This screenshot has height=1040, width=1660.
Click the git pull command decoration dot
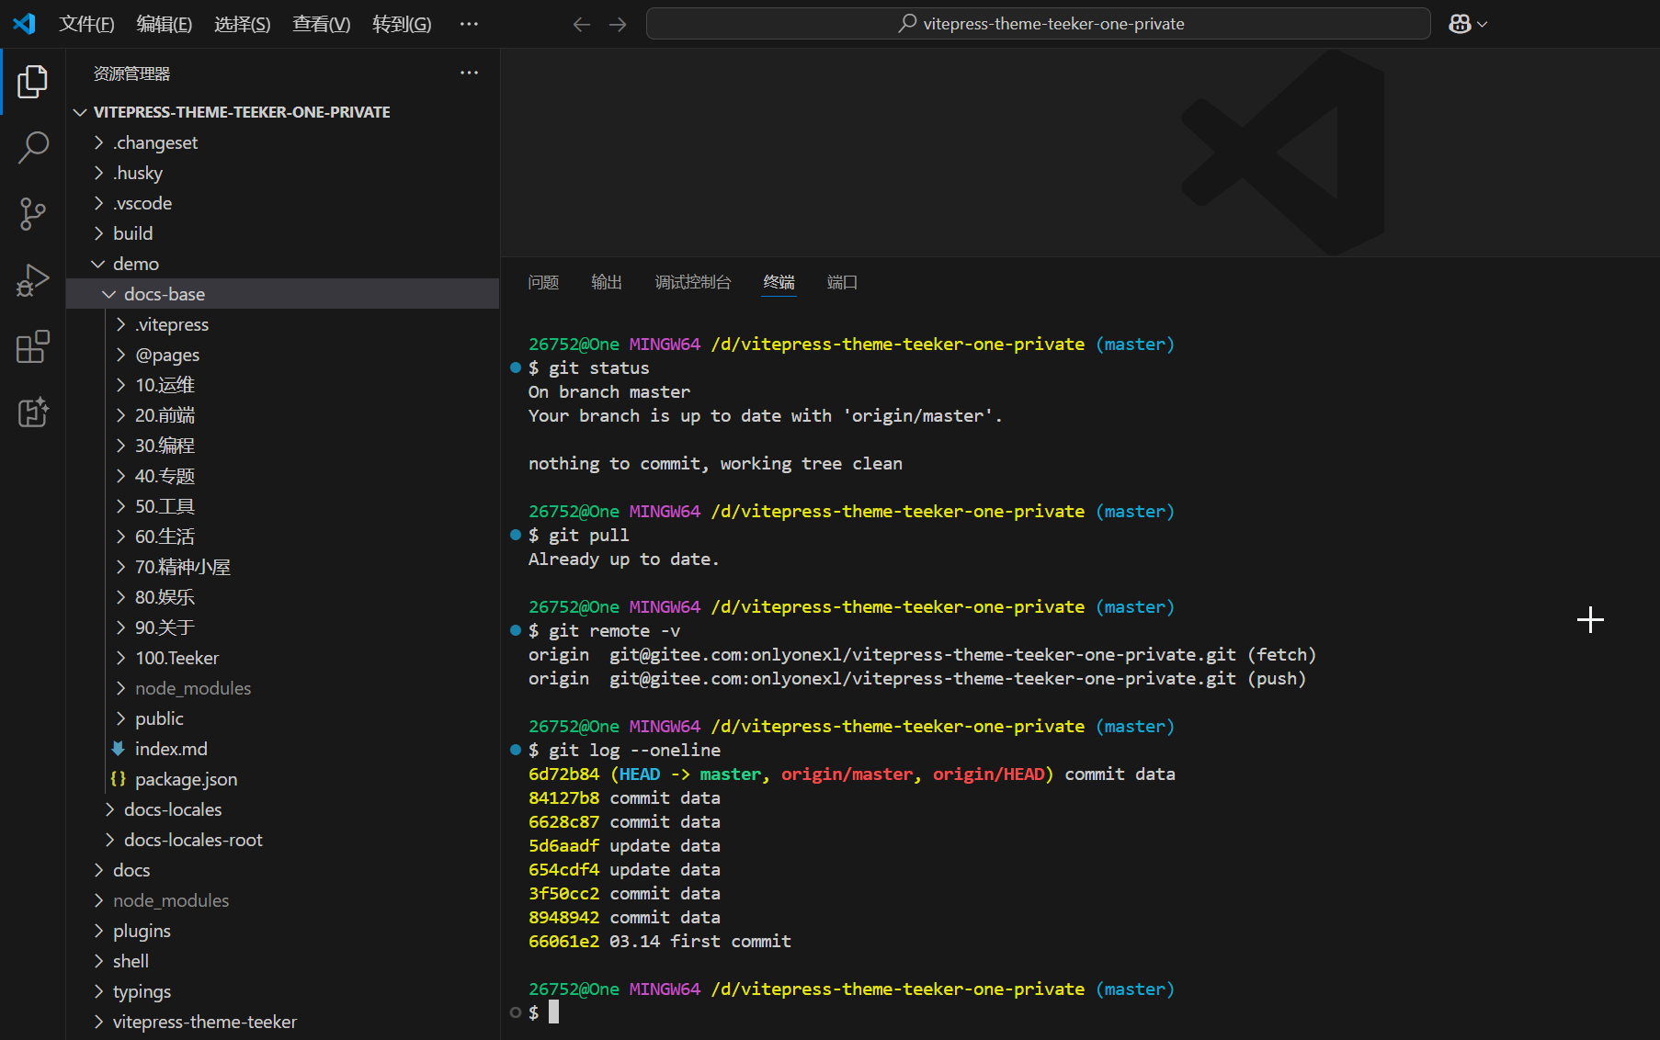click(x=516, y=535)
